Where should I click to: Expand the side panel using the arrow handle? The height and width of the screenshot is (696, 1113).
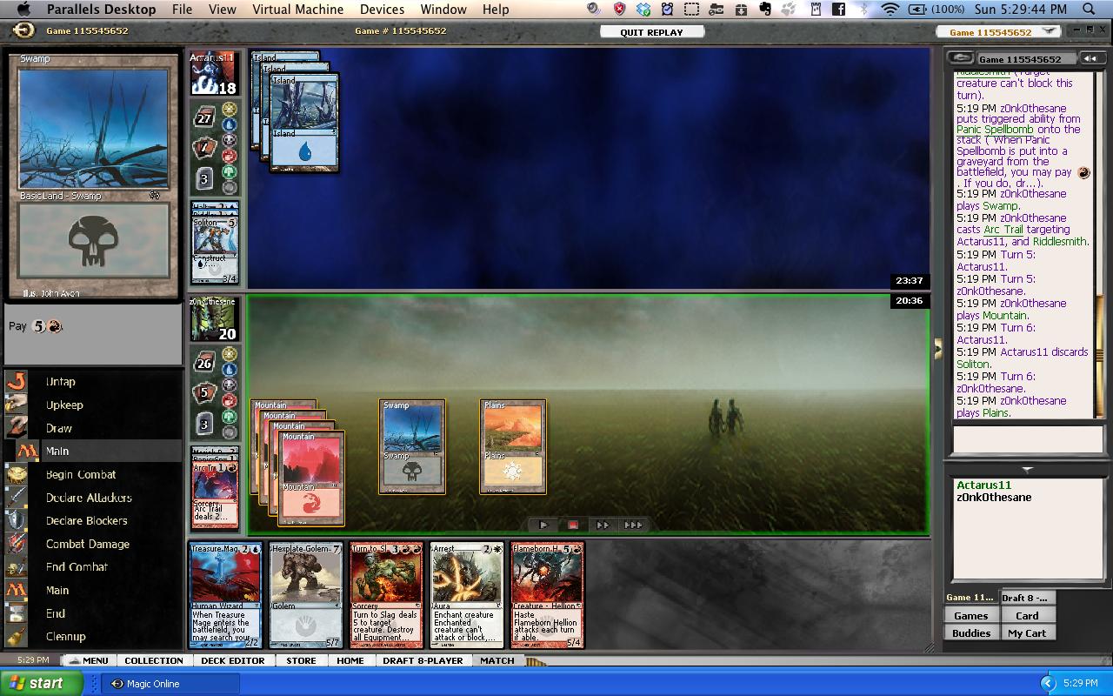pos(938,349)
